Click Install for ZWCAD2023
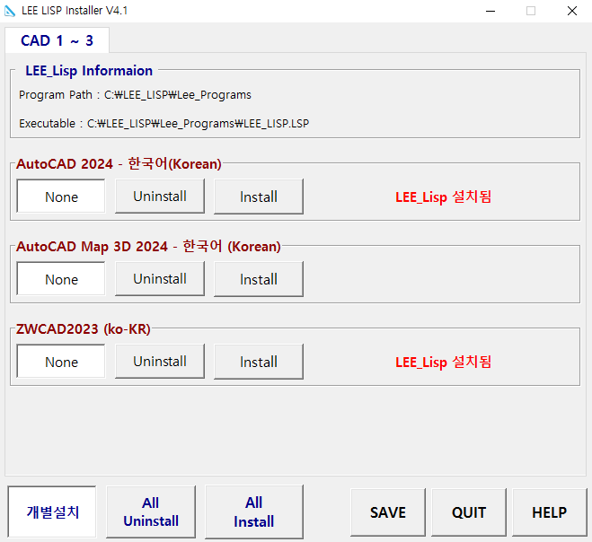 click(259, 362)
